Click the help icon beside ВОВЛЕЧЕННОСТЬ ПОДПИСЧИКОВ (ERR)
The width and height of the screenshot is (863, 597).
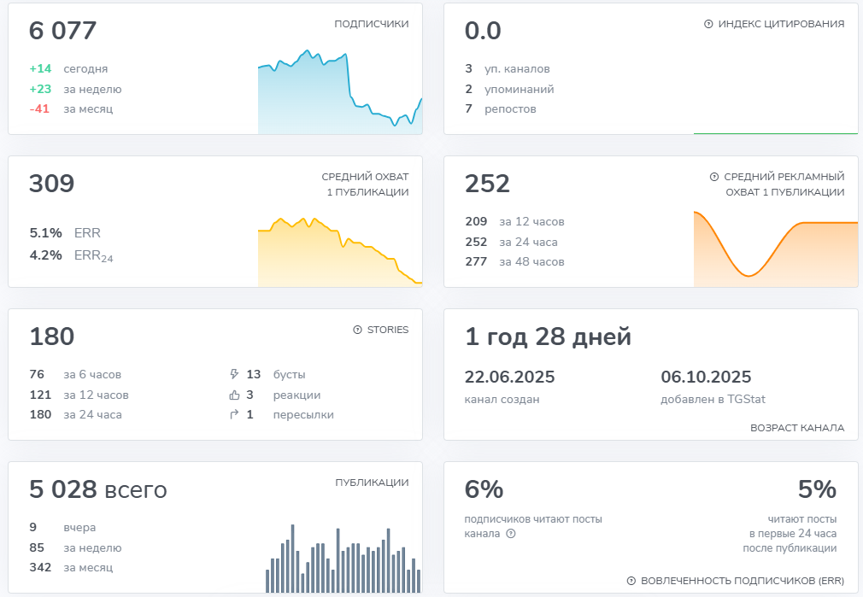(x=631, y=581)
